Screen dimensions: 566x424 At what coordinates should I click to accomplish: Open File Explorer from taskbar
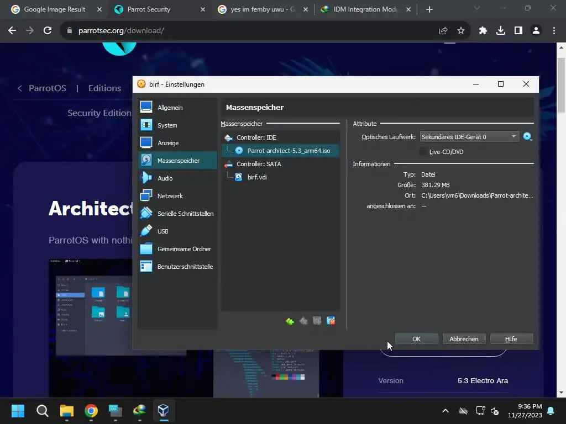tap(67, 411)
